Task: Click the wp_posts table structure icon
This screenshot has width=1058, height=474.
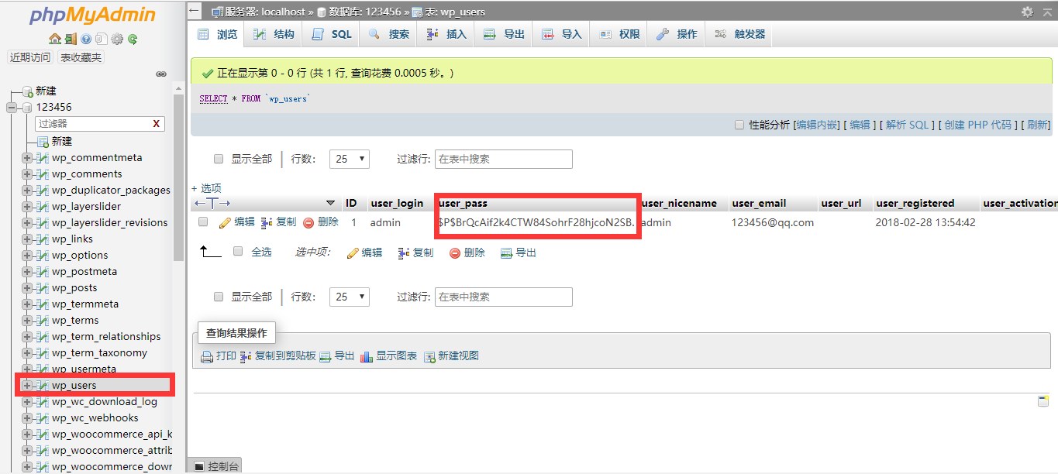Action: tap(43, 288)
